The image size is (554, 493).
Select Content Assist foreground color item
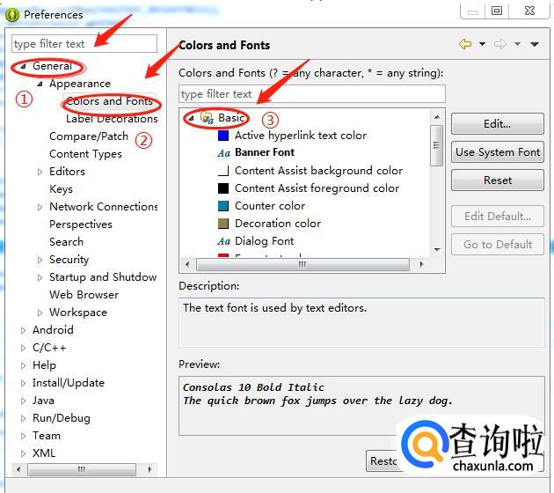pyautogui.click(x=317, y=188)
